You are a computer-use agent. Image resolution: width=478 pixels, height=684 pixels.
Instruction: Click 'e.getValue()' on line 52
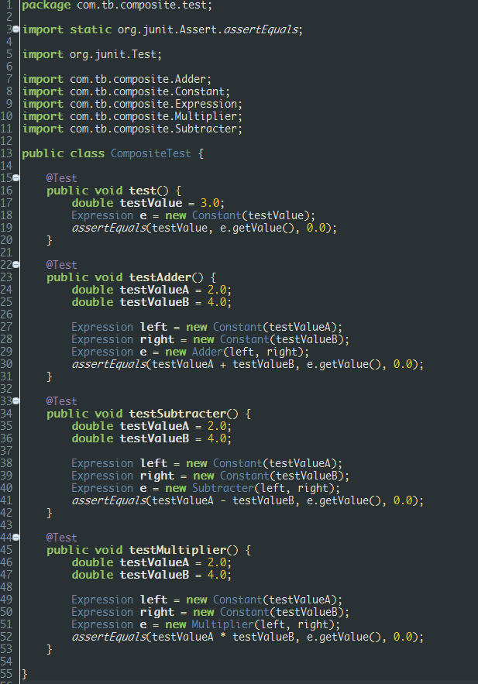click(344, 637)
